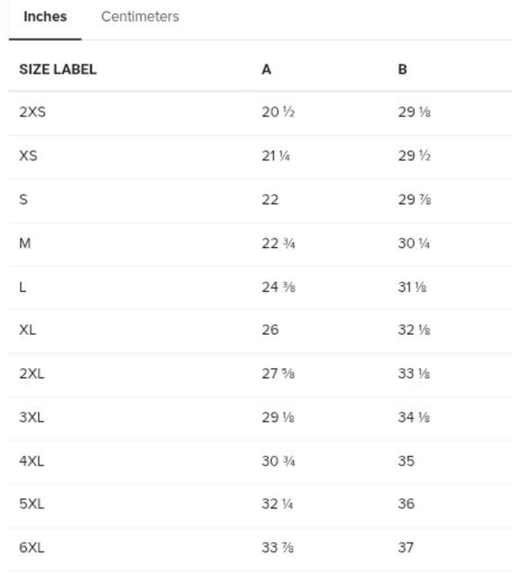Image resolution: width=512 pixels, height=585 pixels.
Task: Select the Inches tab
Action: [x=45, y=17]
